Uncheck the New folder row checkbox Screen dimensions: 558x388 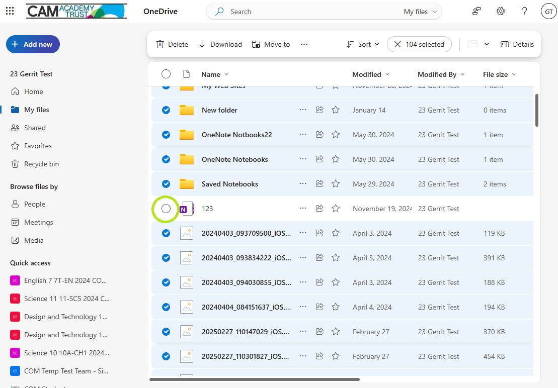[166, 110]
